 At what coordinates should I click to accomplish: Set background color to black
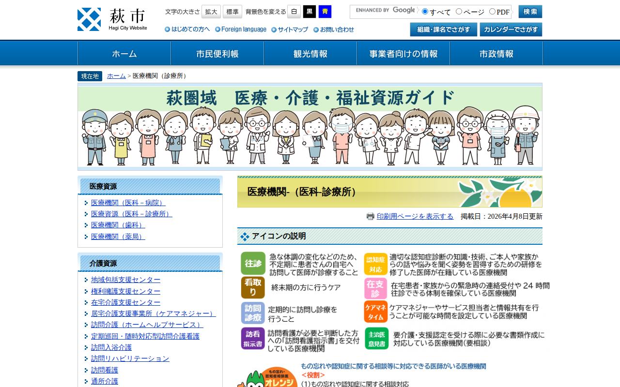[x=310, y=12]
